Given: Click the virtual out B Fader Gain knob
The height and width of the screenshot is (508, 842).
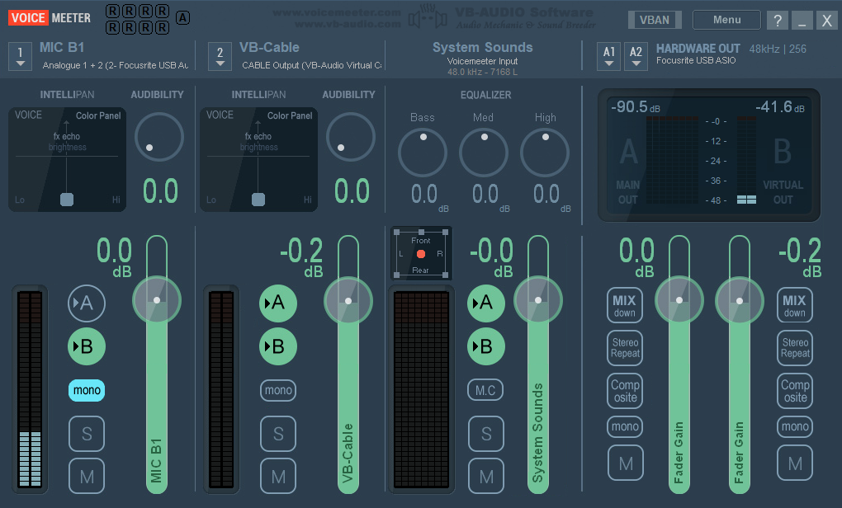Looking at the screenshot, I should tap(740, 300).
